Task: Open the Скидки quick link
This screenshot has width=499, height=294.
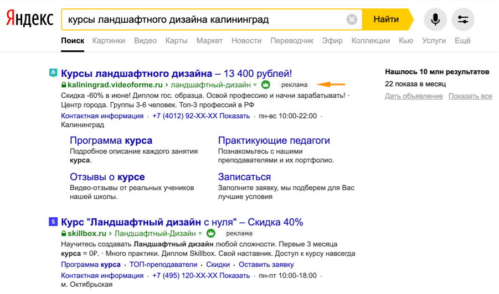Action: [x=218, y=265]
